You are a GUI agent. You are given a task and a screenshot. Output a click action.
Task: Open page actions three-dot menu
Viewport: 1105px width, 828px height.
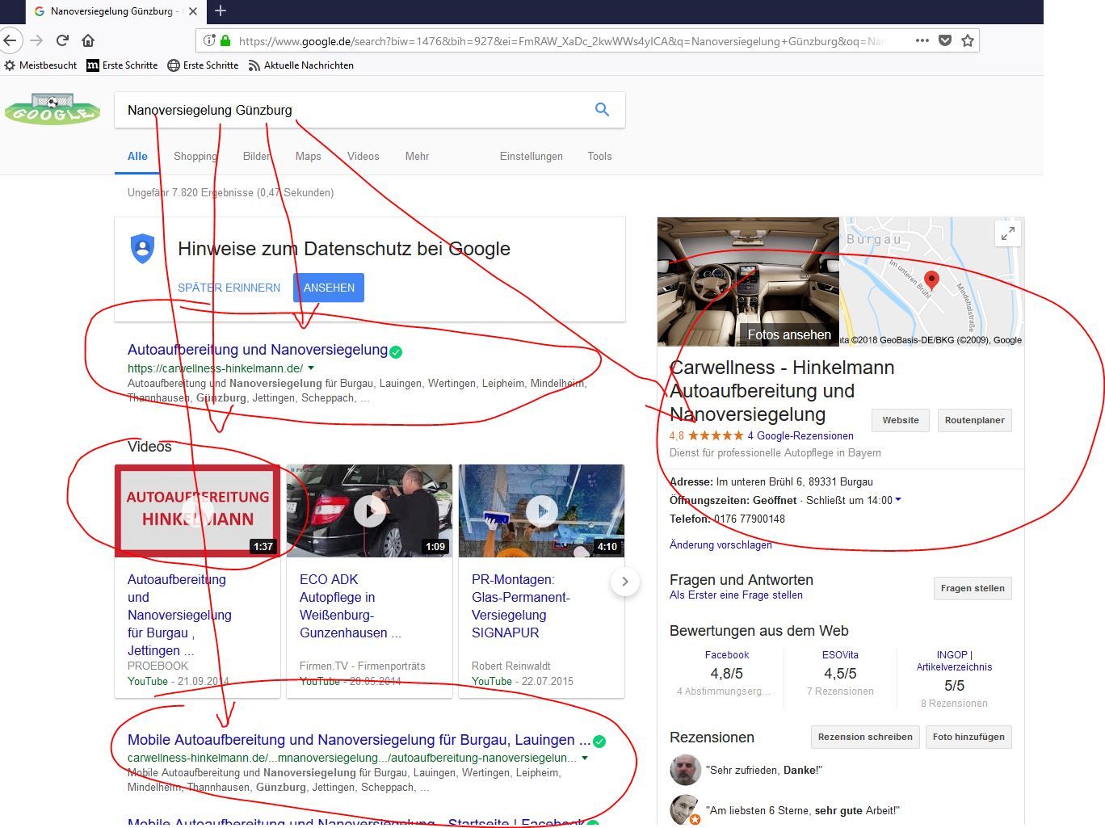pos(922,40)
